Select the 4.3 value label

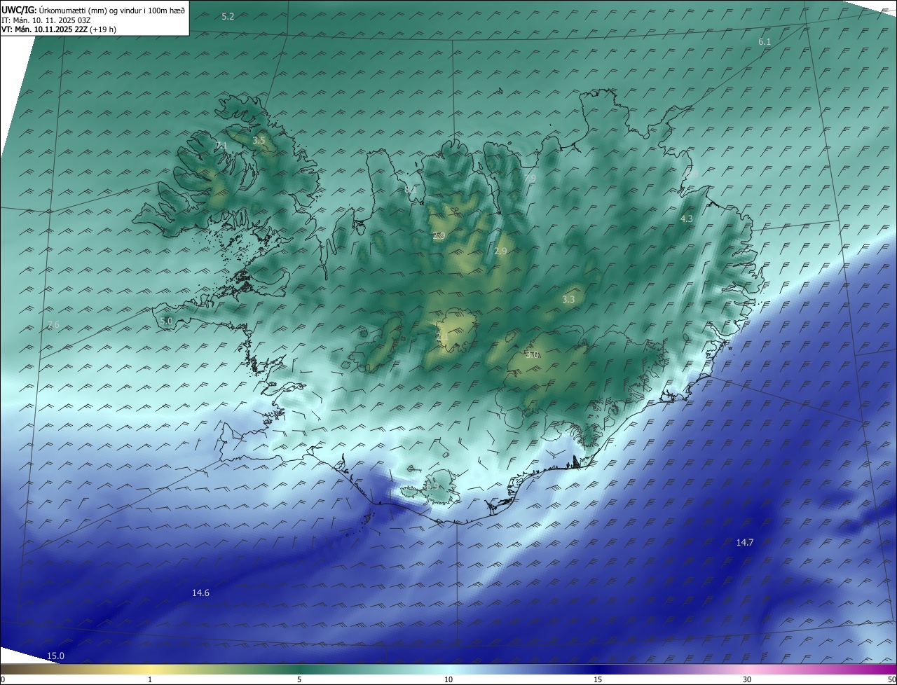coord(687,219)
